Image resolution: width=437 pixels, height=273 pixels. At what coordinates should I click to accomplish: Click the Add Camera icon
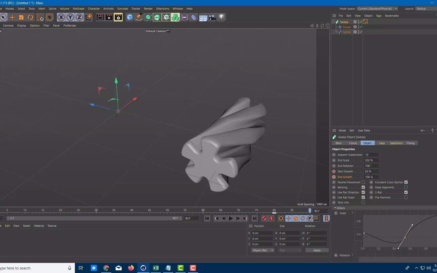(x=212, y=17)
